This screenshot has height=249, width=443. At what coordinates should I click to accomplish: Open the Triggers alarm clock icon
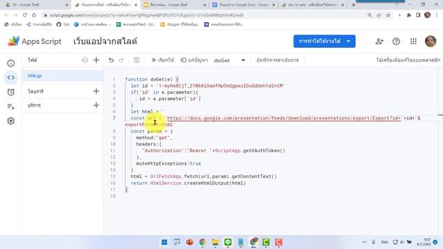pos(11,92)
